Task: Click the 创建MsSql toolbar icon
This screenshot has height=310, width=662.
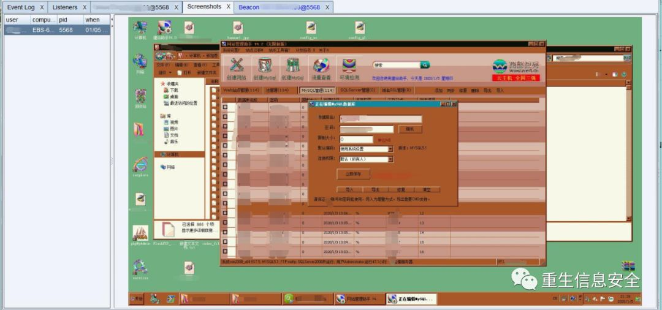Action: coord(293,69)
